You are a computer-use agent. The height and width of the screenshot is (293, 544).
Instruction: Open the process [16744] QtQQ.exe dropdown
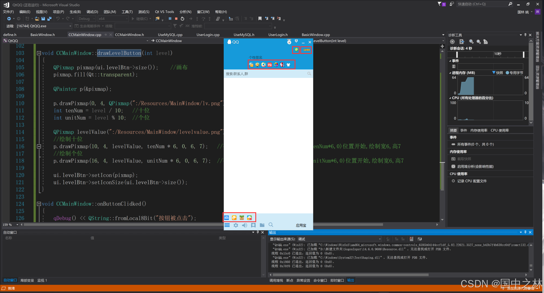(x=44, y=26)
